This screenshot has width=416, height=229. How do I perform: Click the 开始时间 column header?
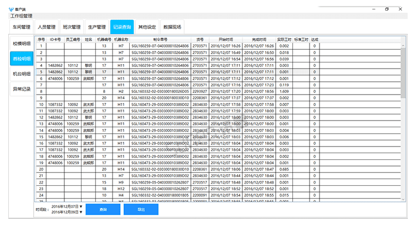224,39
